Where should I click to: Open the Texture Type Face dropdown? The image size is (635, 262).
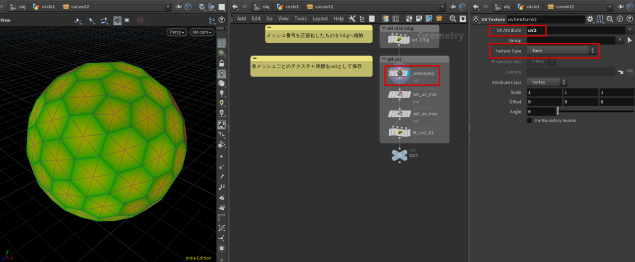click(x=561, y=51)
